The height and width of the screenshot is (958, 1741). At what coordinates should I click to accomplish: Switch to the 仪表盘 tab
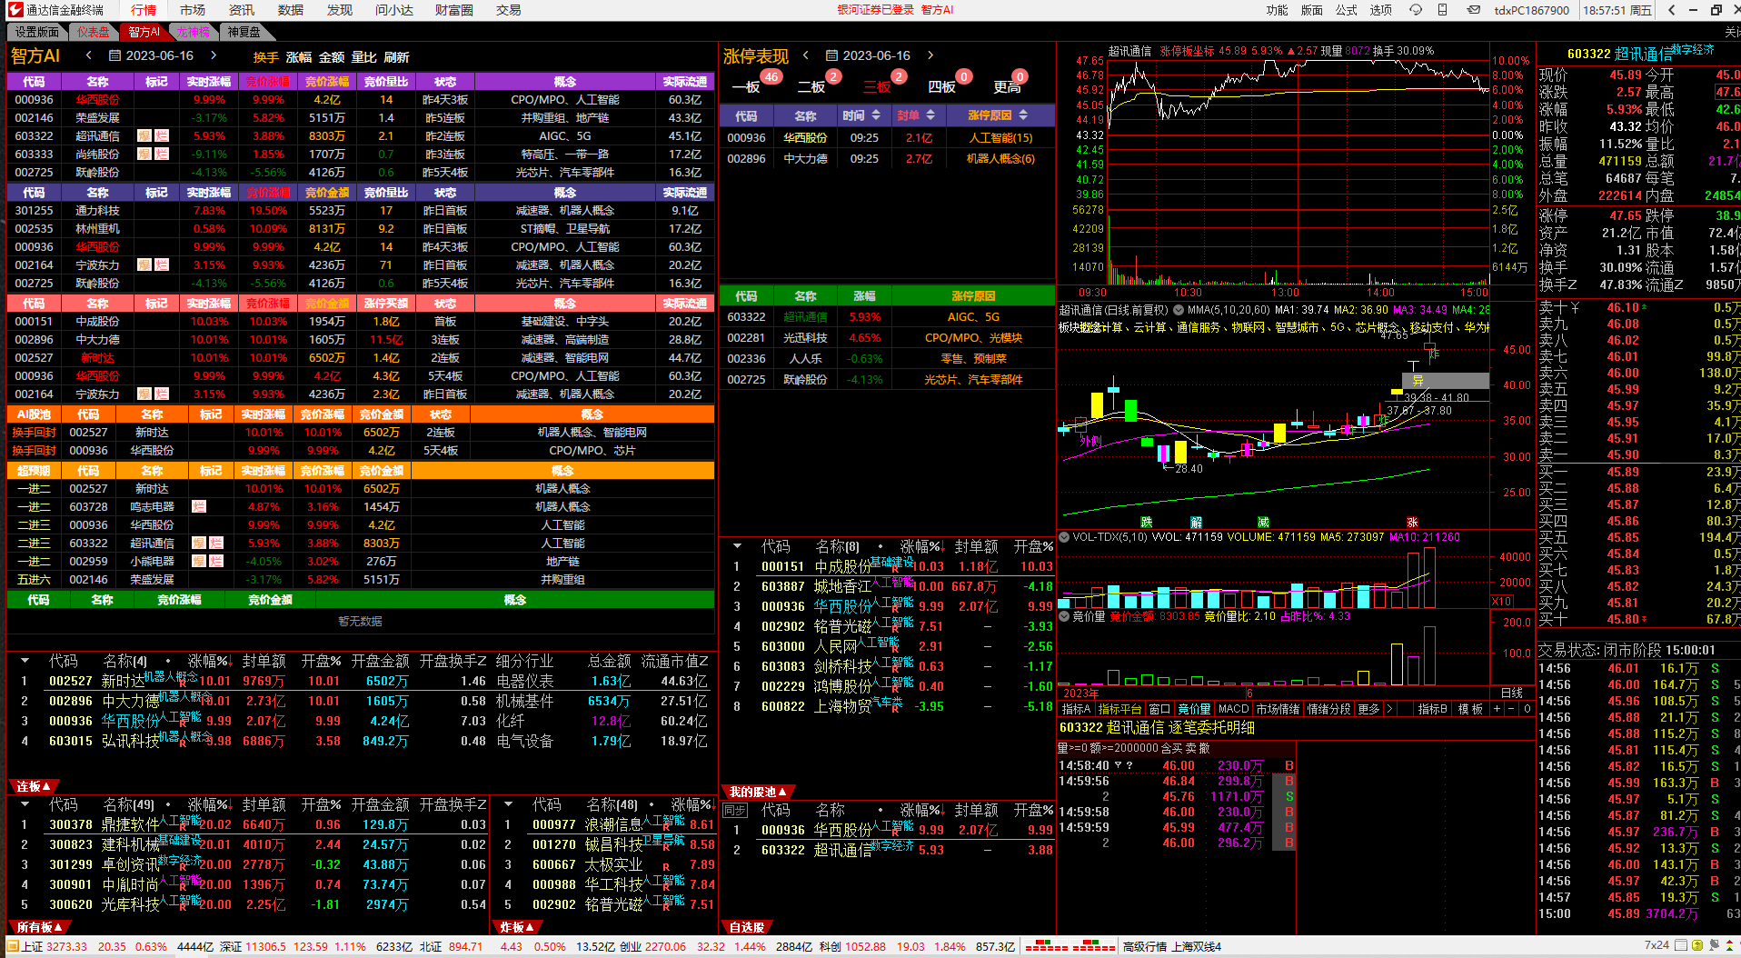[x=93, y=32]
